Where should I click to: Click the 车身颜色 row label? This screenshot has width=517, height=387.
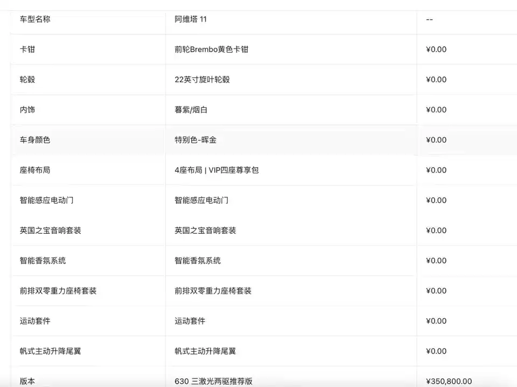(35, 140)
